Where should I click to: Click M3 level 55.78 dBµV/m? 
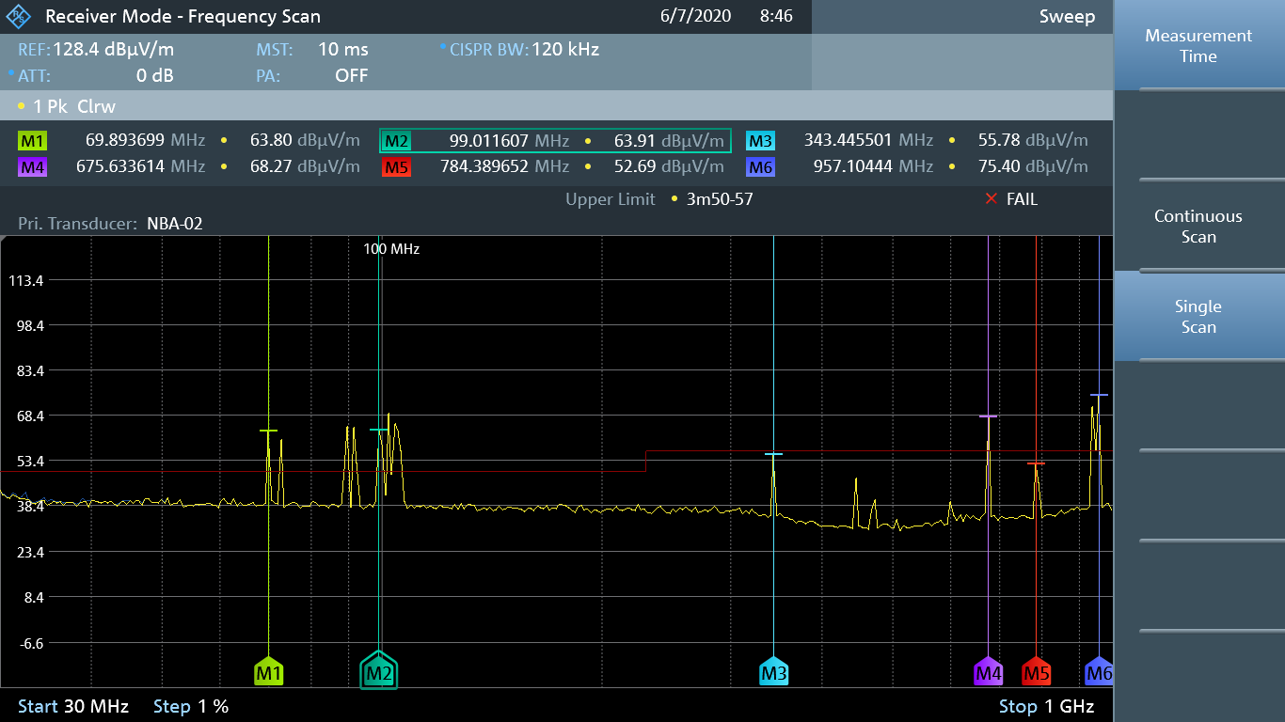pyautogui.click(x=1033, y=140)
